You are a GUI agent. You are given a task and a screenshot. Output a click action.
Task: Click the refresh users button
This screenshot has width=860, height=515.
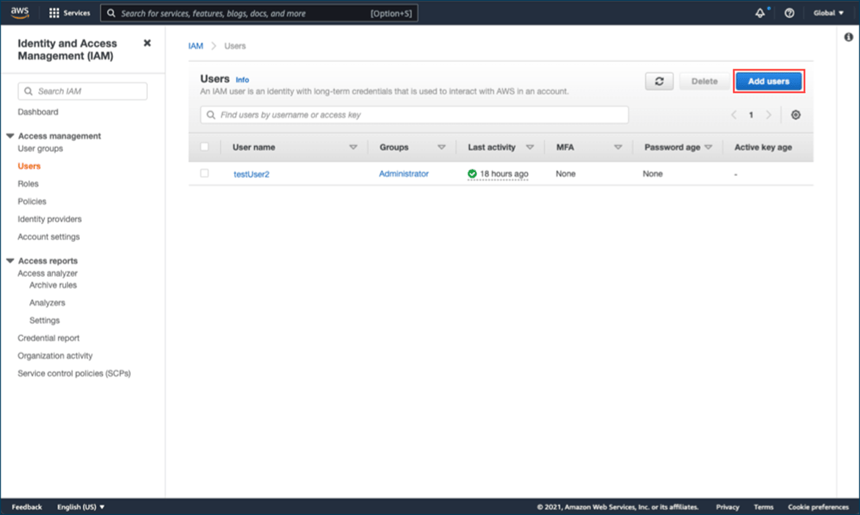click(x=659, y=81)
